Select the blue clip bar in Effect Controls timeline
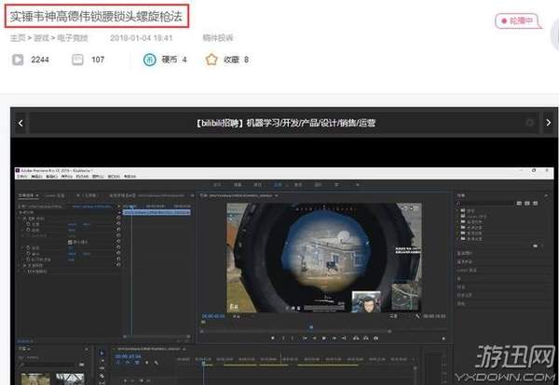Screen dimensions: 559x385 tap(157, 212)
